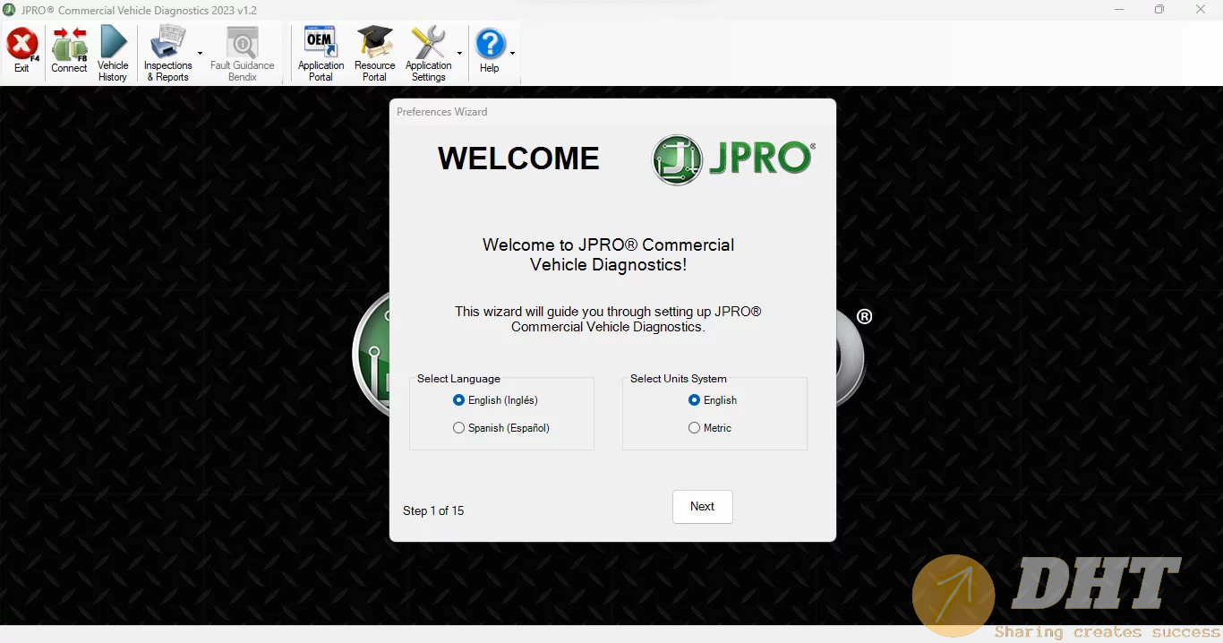Screen dimensions: 1223x643
Task: Click the JPRO app icon in title bar
Action: (10, 10)
